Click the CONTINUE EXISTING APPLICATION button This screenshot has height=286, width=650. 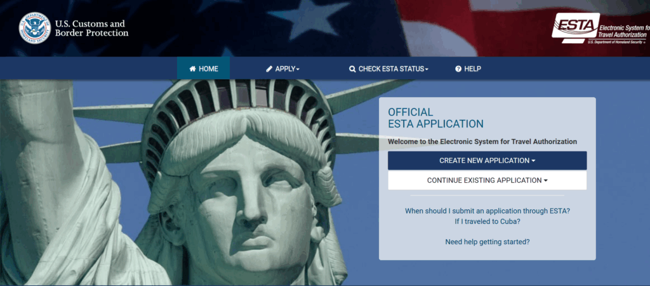point(487,181)
